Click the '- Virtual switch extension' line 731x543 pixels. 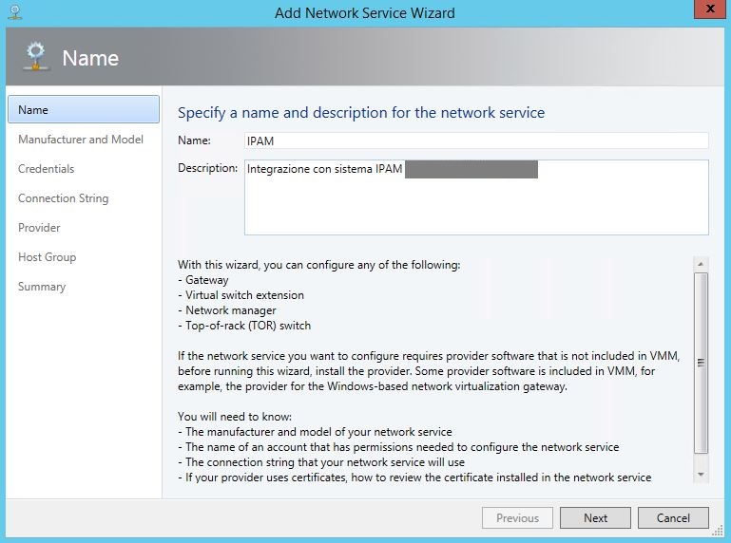[241, 295]
